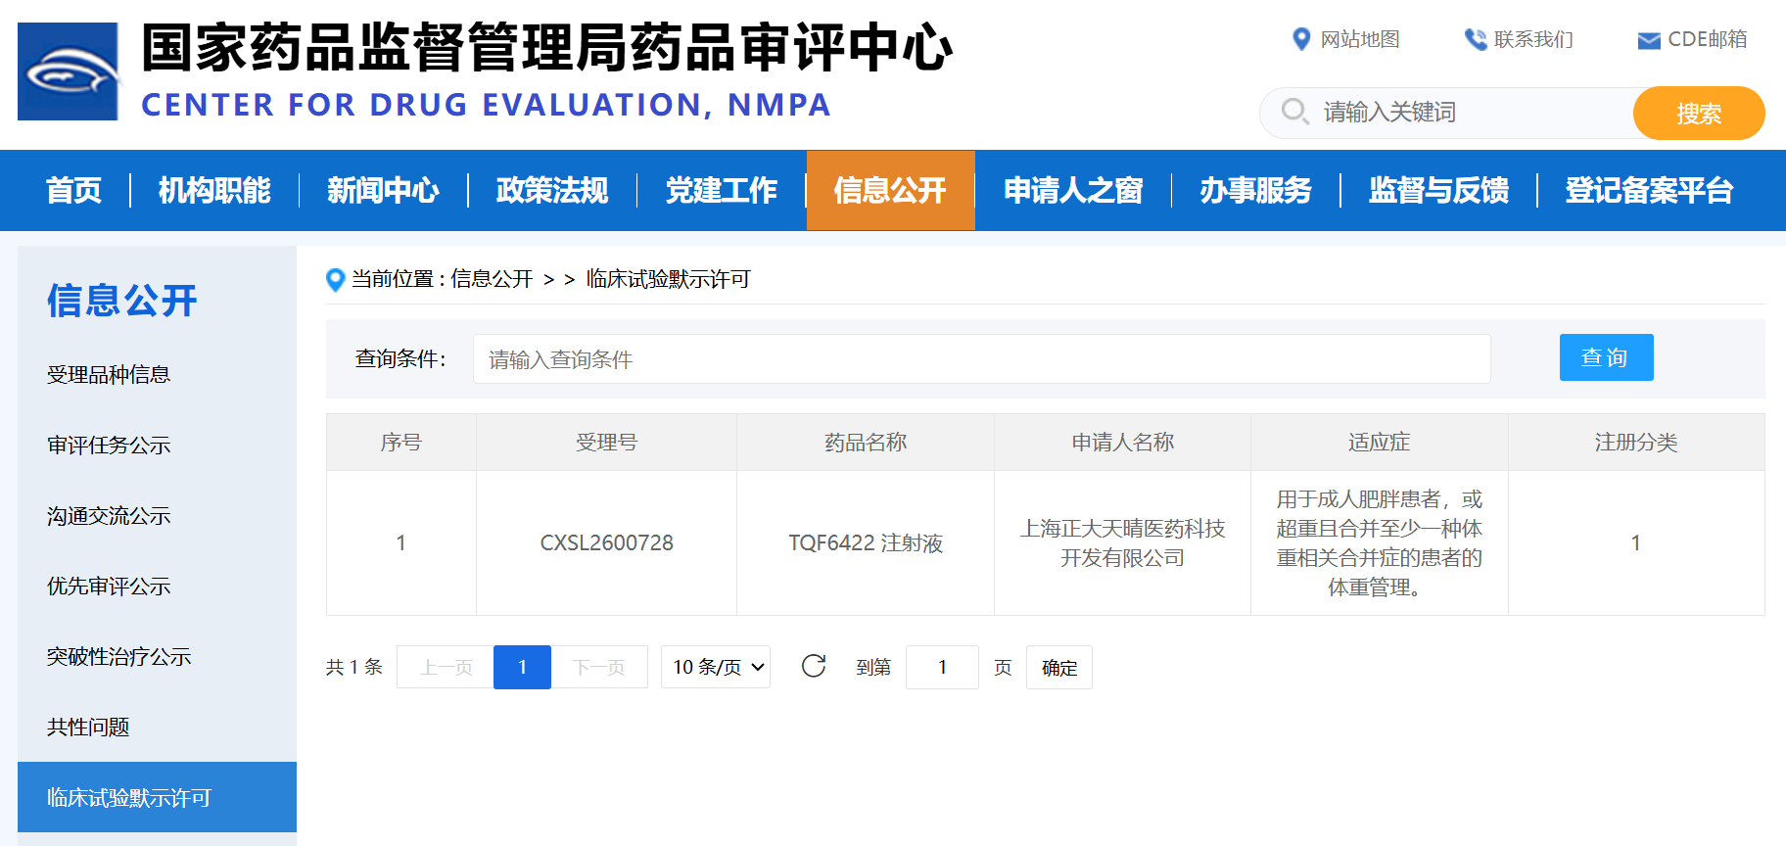Open 受理品种信息 in the sidebar

(x=109, y=375)
